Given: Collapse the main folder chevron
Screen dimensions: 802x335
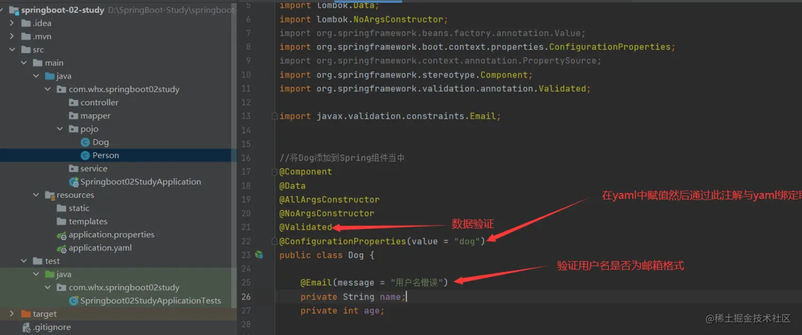Looking at the screenshot, I should (24, 63).
